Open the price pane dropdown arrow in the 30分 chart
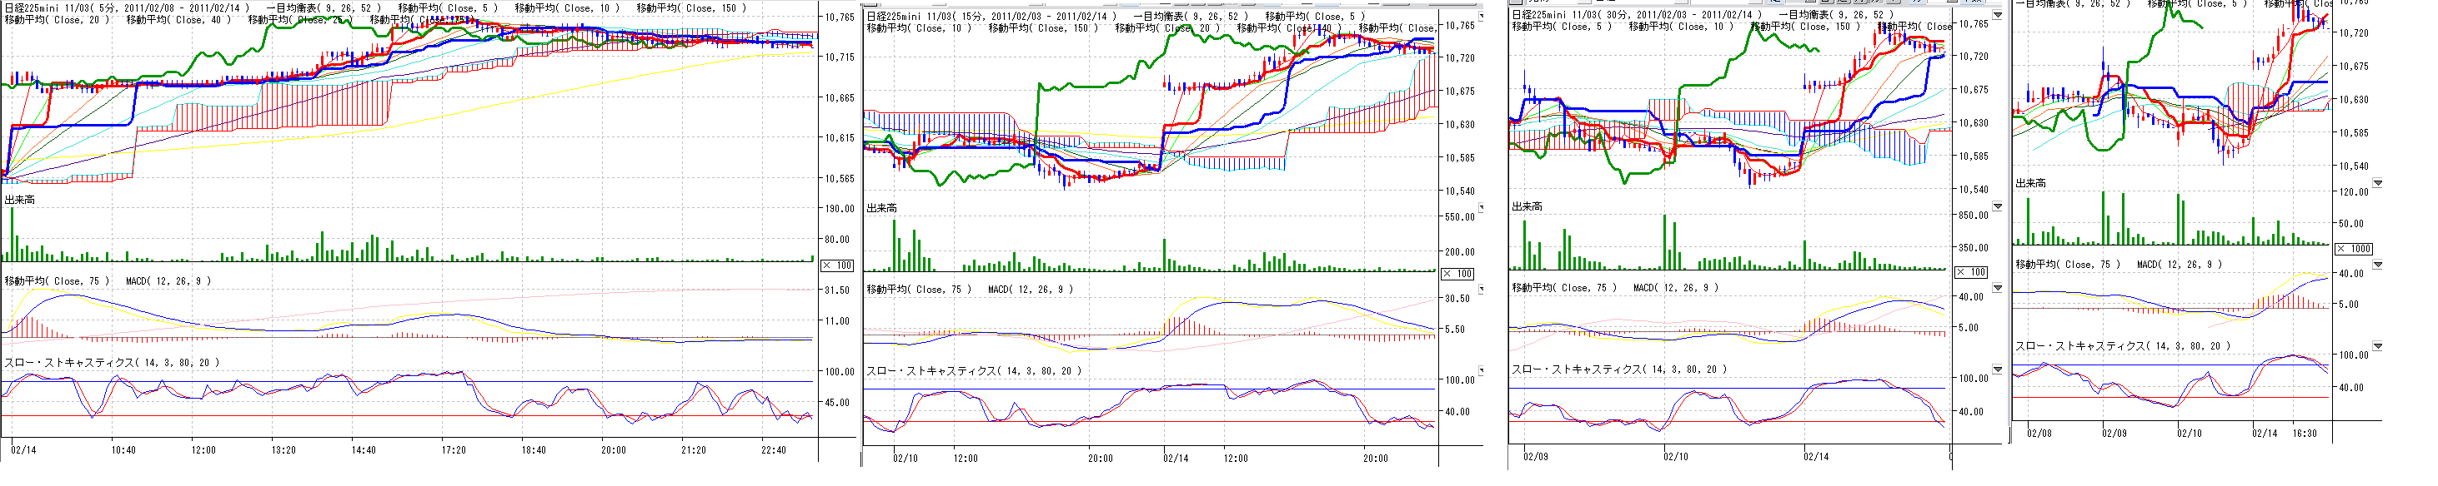 point(1997,15)
